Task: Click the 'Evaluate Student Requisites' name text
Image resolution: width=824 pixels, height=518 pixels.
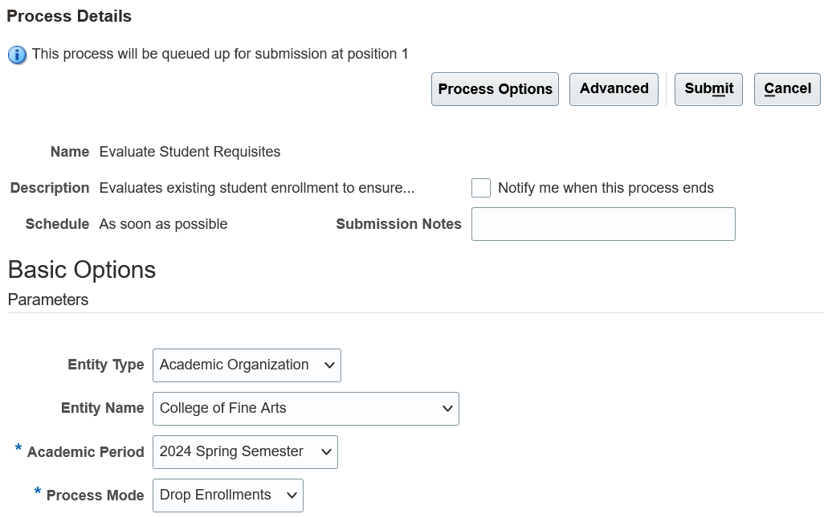Action: pyautogui.click(x=190, y=152)
